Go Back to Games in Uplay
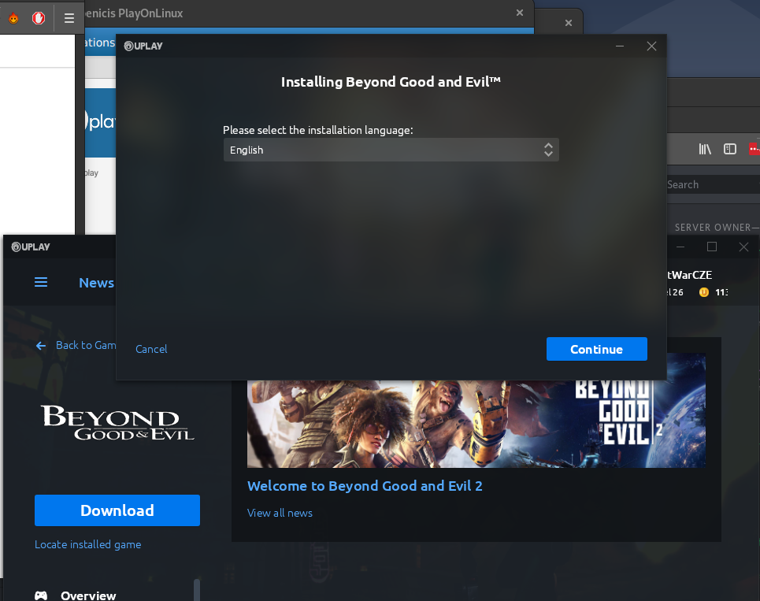 coord(85,345)
